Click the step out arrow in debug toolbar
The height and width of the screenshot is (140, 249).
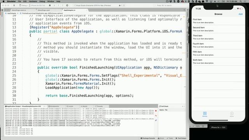click(x=63, y=5)
